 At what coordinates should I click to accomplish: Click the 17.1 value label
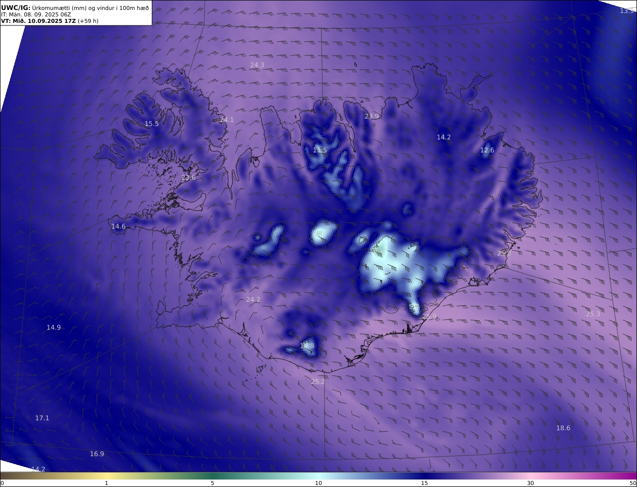click(42, 418)
